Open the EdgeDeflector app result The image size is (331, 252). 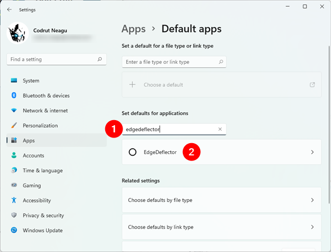click(x=222, y=152)
